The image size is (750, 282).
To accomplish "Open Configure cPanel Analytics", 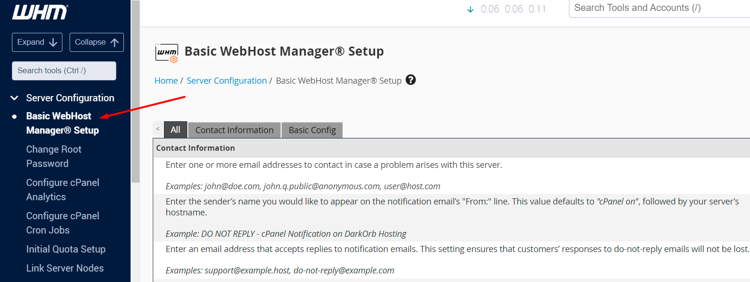I will 62,190.
